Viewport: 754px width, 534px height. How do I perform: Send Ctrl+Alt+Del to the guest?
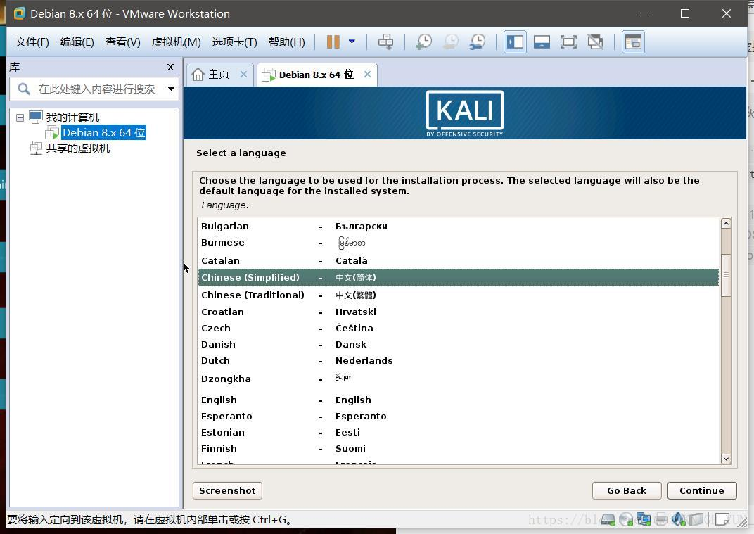coord(385,42)
